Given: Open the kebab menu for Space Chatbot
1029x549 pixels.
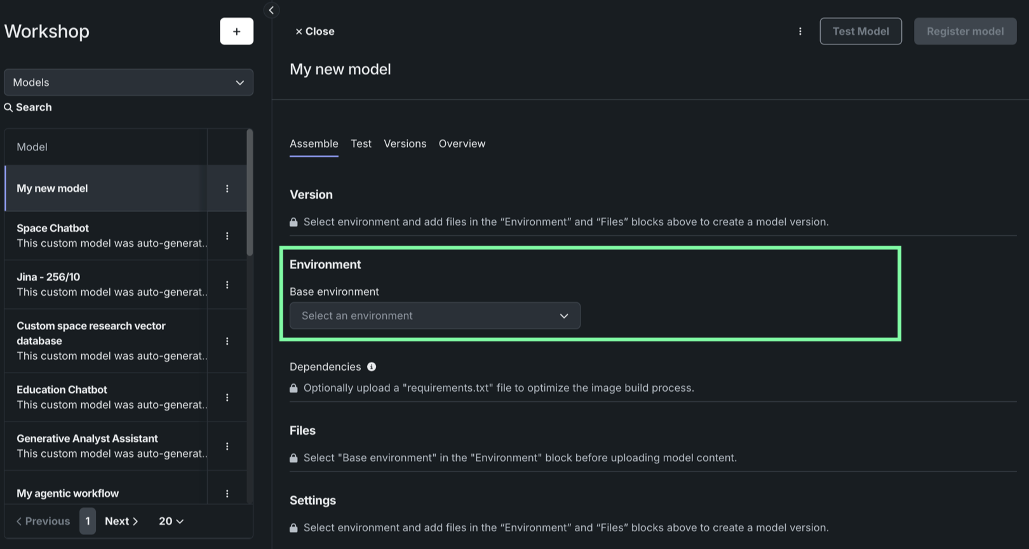Looking at the screenshot, I should pyautogui.click(x=227, y=236).
